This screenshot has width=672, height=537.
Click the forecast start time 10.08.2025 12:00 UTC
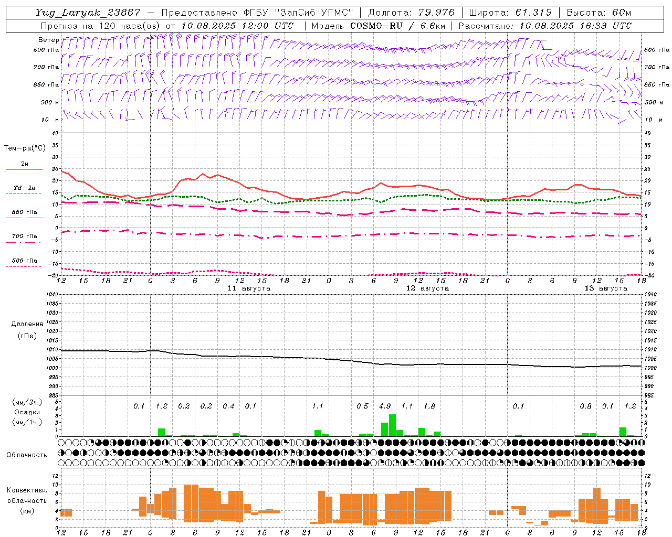coord(237,26)
